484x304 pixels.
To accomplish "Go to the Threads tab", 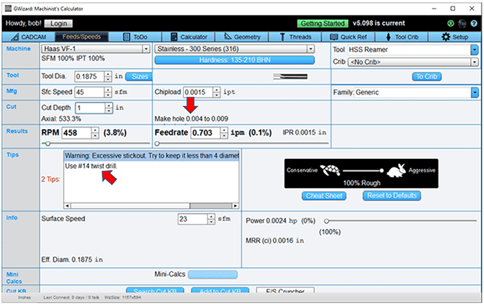I will tap(295, 37).
